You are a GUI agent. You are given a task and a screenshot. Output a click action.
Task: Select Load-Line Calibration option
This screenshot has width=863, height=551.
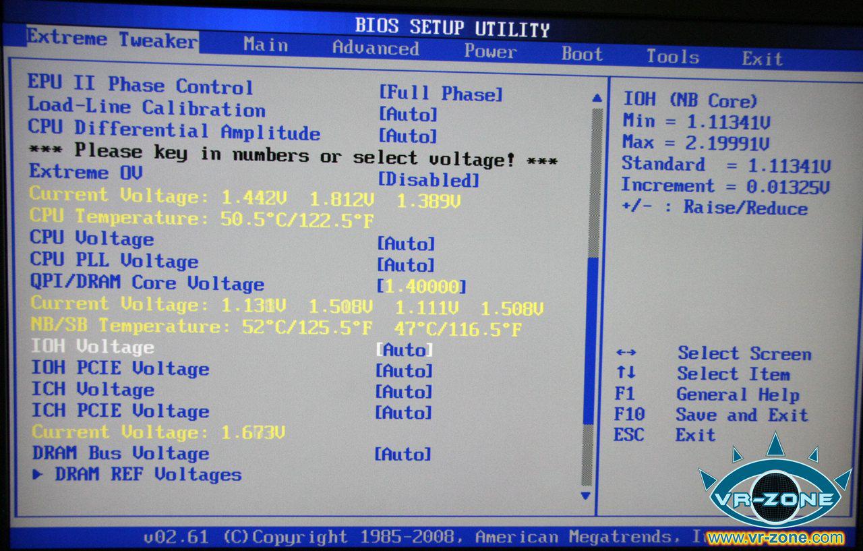tap(146, 107)
